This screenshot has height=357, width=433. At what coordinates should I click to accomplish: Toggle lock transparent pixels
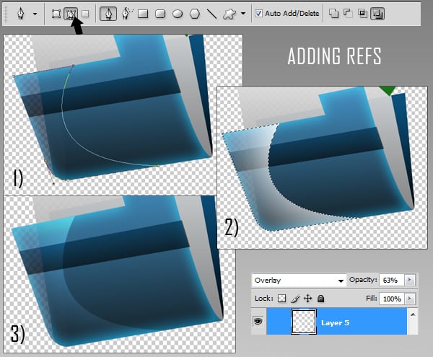(x=282, y=297)
